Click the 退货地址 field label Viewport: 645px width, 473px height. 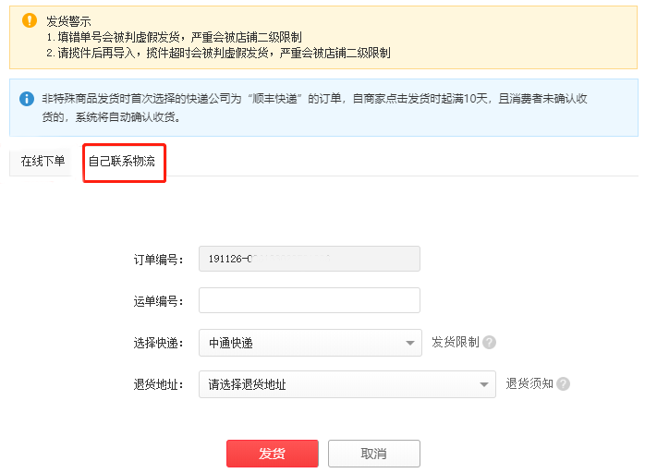pyautogui.click(x=159, y=384)
